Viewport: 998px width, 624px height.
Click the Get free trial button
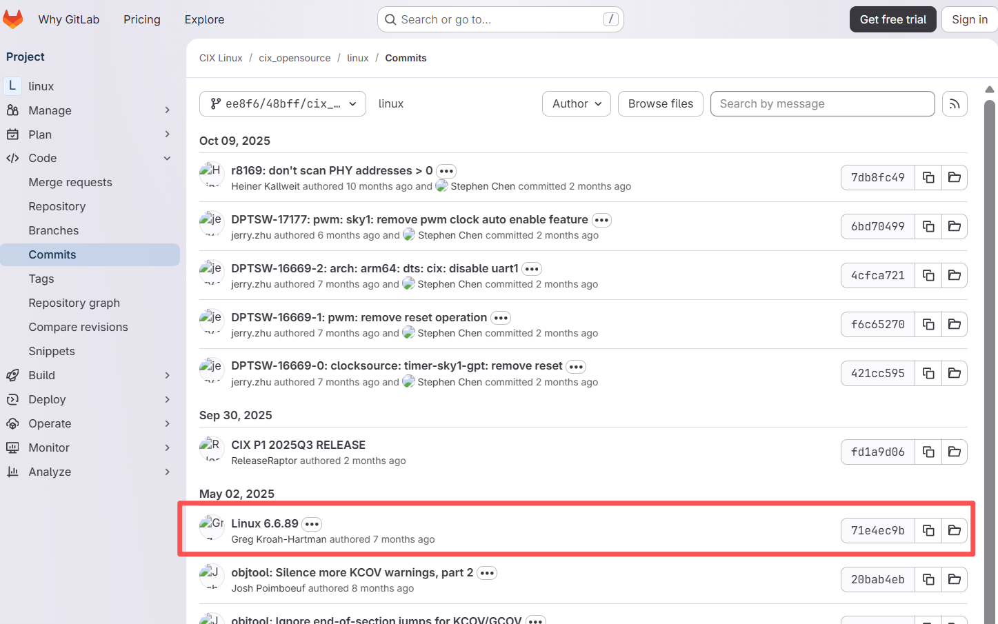point(892,19)
